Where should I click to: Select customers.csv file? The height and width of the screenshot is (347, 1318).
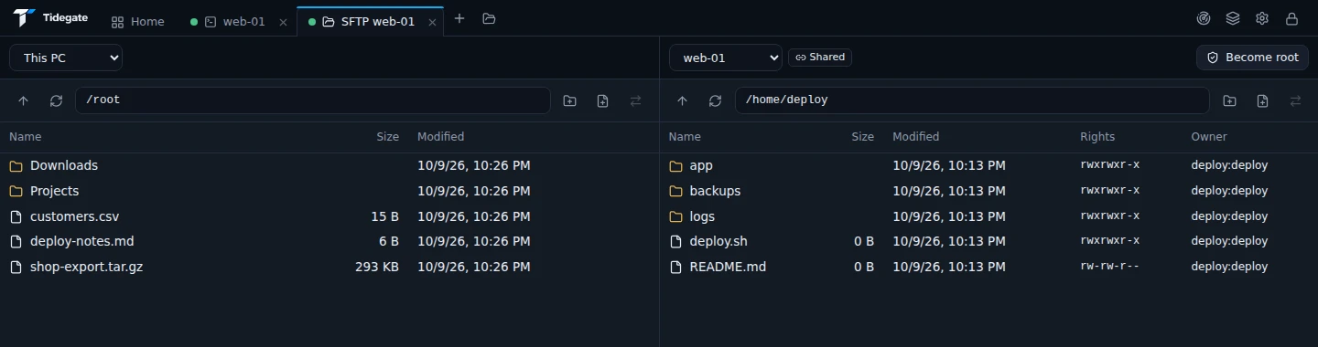coord(329,216)
